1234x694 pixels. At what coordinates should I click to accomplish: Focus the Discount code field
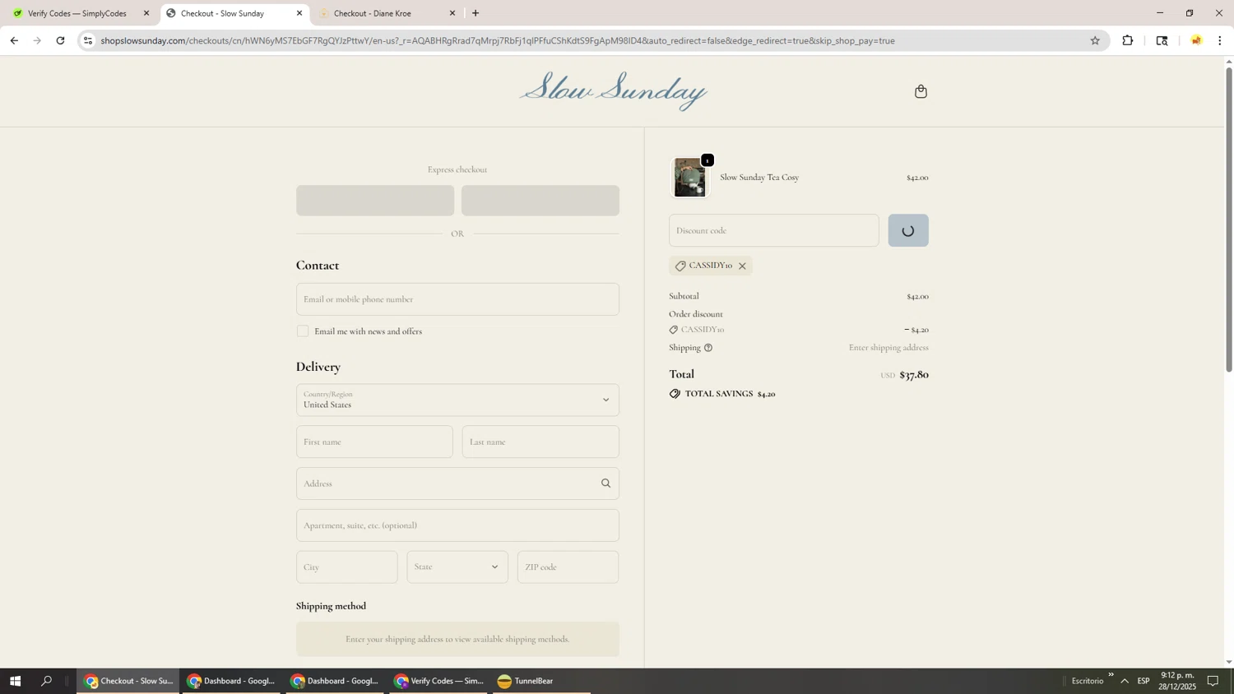tap(773, 231)
